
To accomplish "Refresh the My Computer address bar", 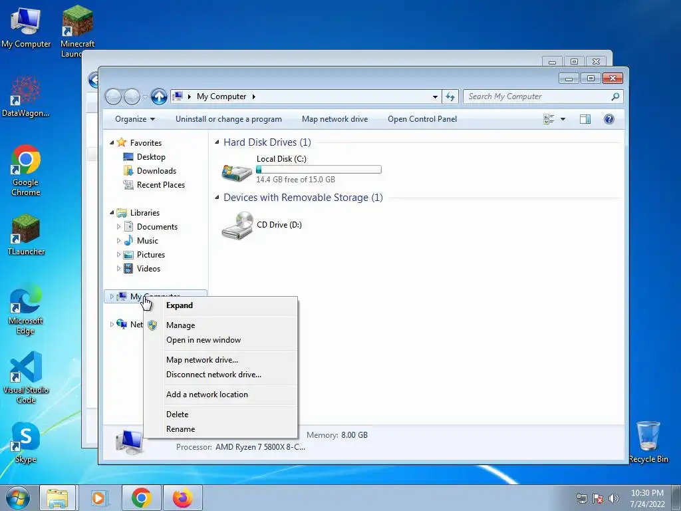I will click(450, 96).
